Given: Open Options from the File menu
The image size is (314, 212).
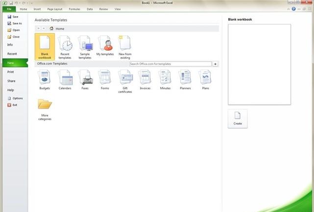Looking at the screenshot, I should click(17, 98).
